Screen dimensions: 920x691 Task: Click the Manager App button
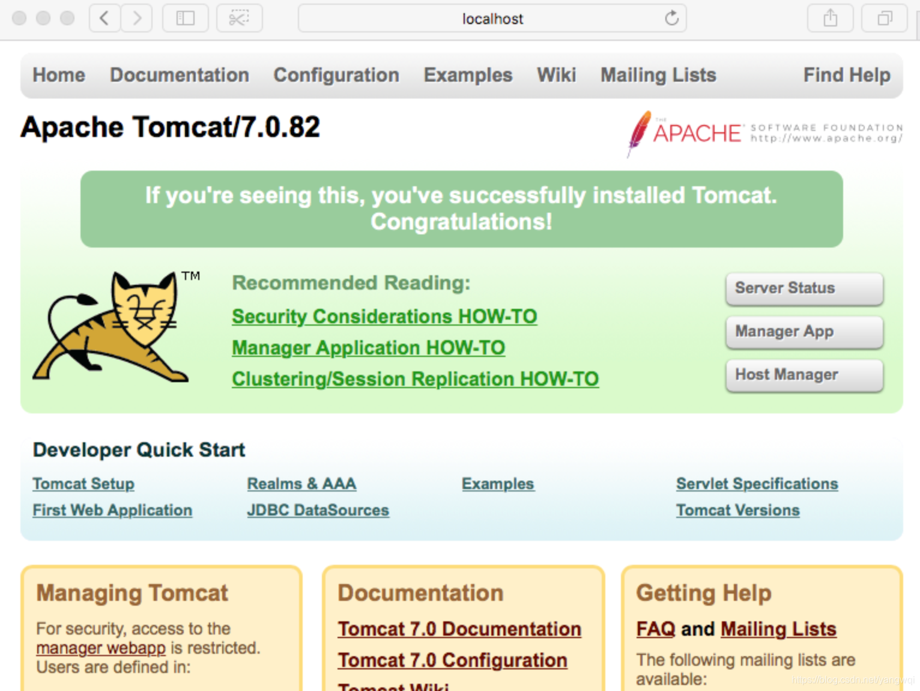click(803, 332)
